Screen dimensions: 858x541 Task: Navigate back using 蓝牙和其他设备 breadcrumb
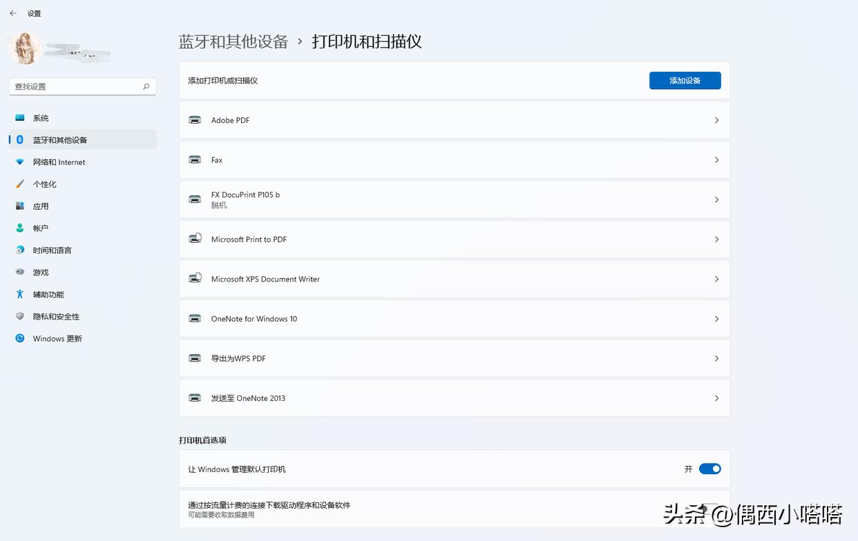(233, 41)
